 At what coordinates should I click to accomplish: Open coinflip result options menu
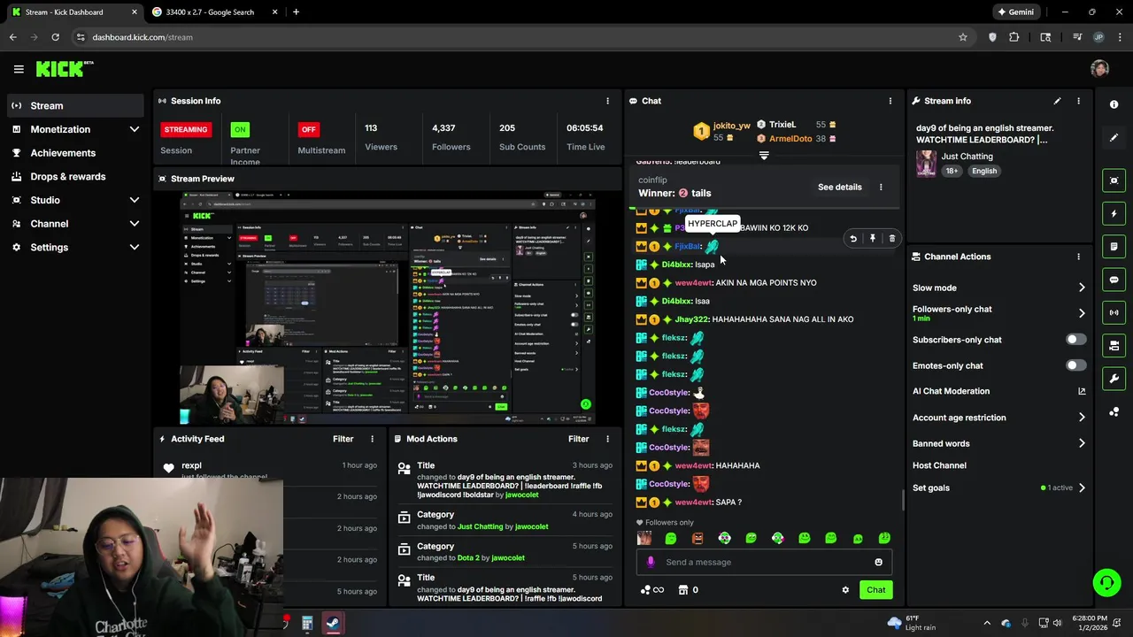point(881,187)
